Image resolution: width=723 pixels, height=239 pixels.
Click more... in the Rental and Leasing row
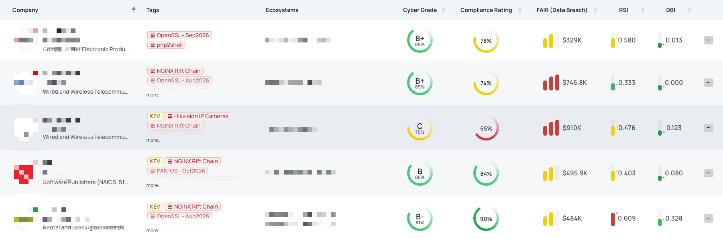[x=154, y=231]
